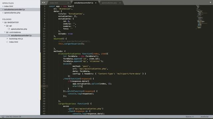Click the OPEN FILES heading in the sidebar
This screenshot has width=213, height=119.
pyautogui.click(x=8, y=3)
